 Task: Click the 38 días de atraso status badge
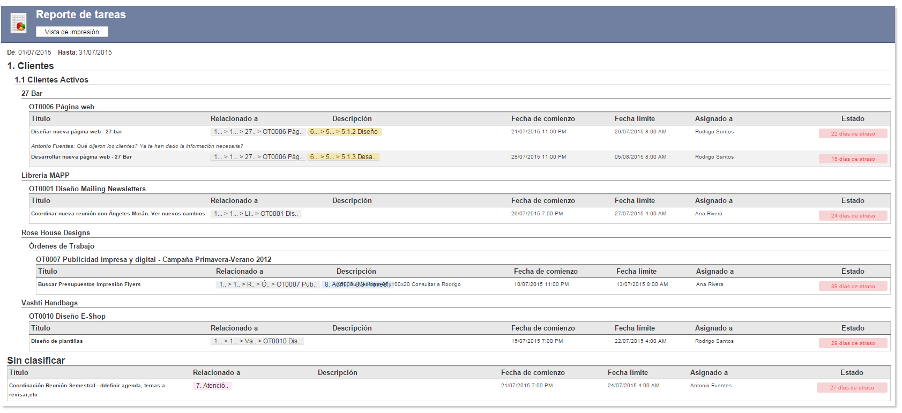tap(853, 287)
